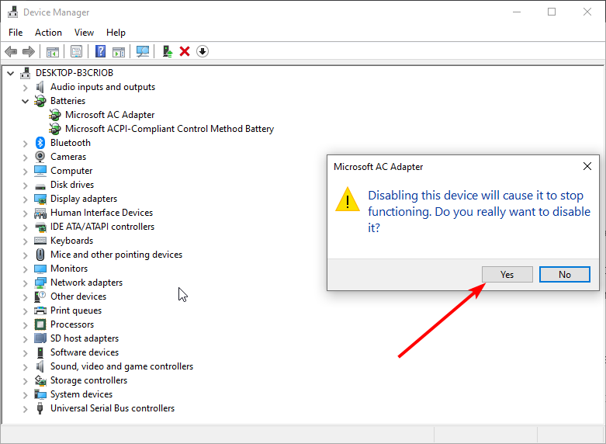
Task: Maximize the Device Manager window
Action: pos(552,12)
